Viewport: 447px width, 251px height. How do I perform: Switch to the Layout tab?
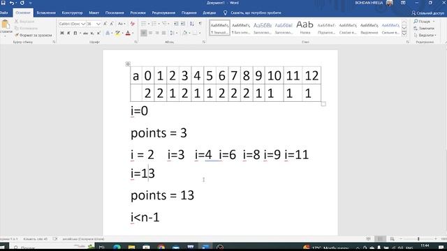94,13
